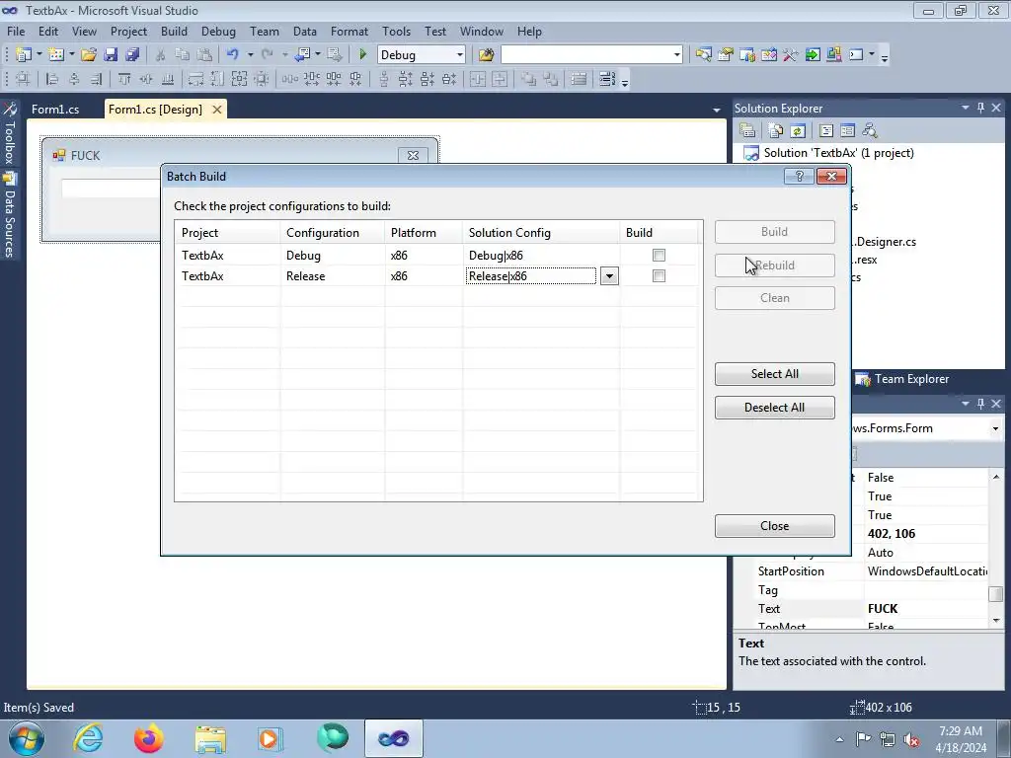Start debugging with the green play icon
The width and height of the screenshot is (1011, 758).
(362, 55)
